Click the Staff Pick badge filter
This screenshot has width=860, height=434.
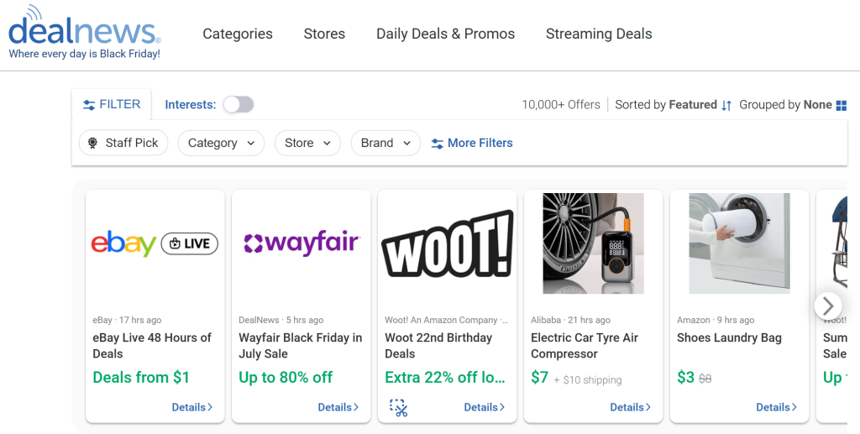tap(123, 143)
